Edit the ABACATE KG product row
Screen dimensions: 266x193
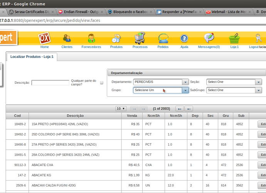(x=262, y=175)
